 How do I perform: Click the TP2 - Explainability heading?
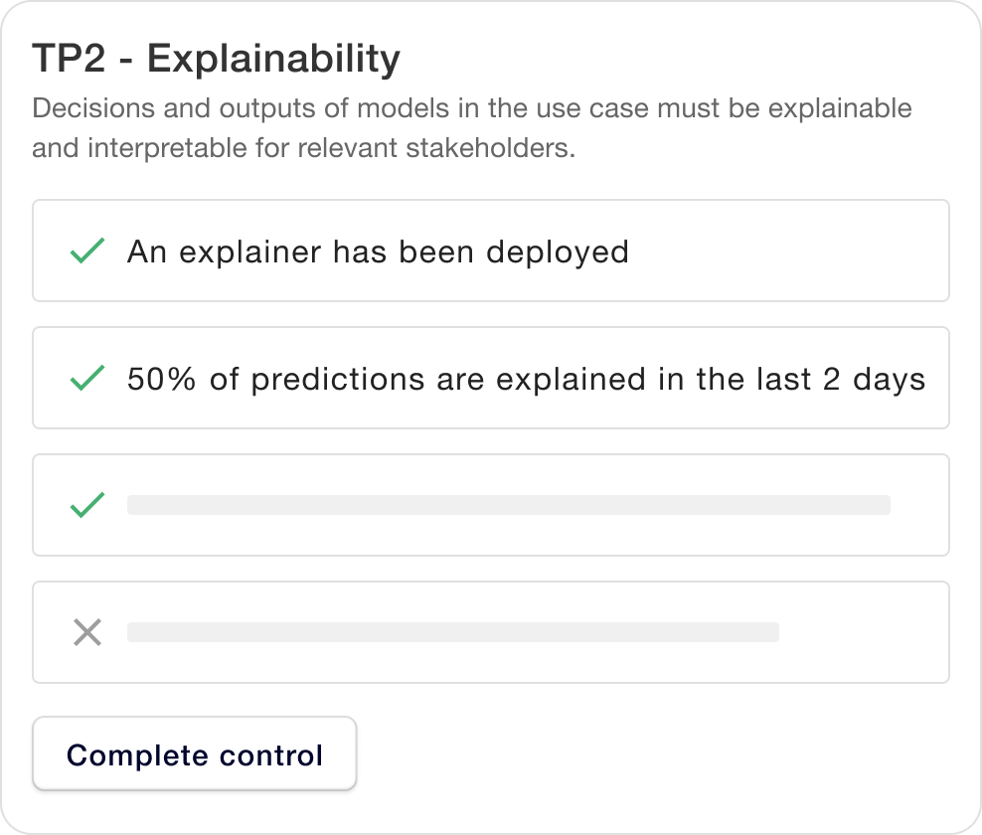216,59
